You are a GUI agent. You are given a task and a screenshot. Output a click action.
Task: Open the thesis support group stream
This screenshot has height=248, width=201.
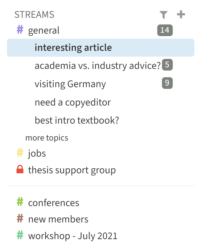(72, 170)
